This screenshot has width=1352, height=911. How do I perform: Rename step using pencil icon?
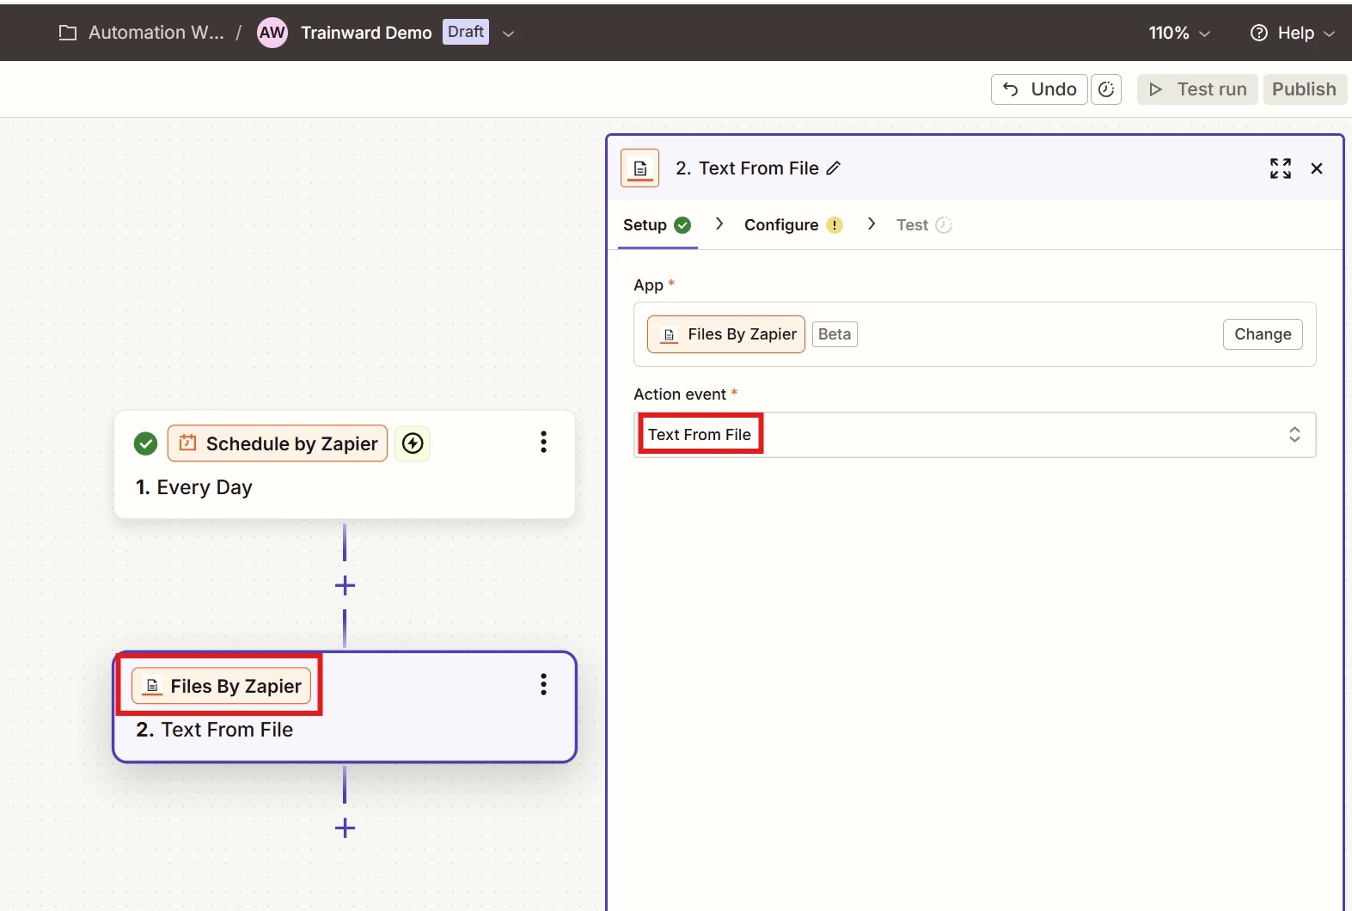coord(834,168)
